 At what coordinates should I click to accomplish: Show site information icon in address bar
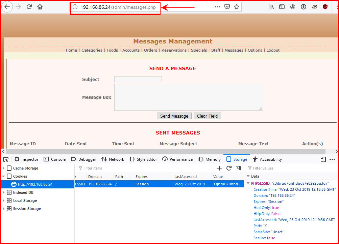(75, 7)
